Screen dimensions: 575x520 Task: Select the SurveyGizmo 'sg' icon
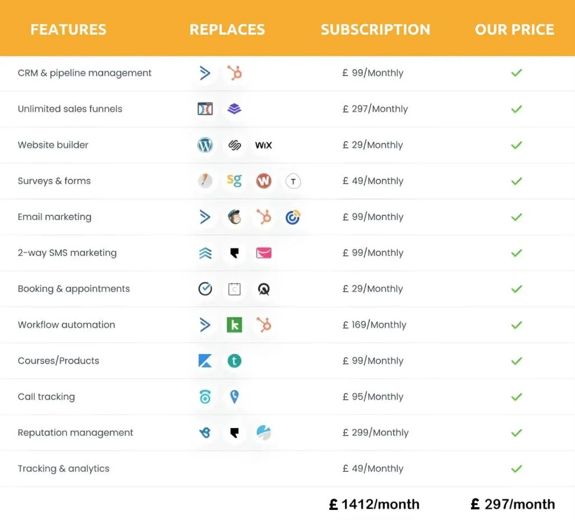tap(235, 180)
